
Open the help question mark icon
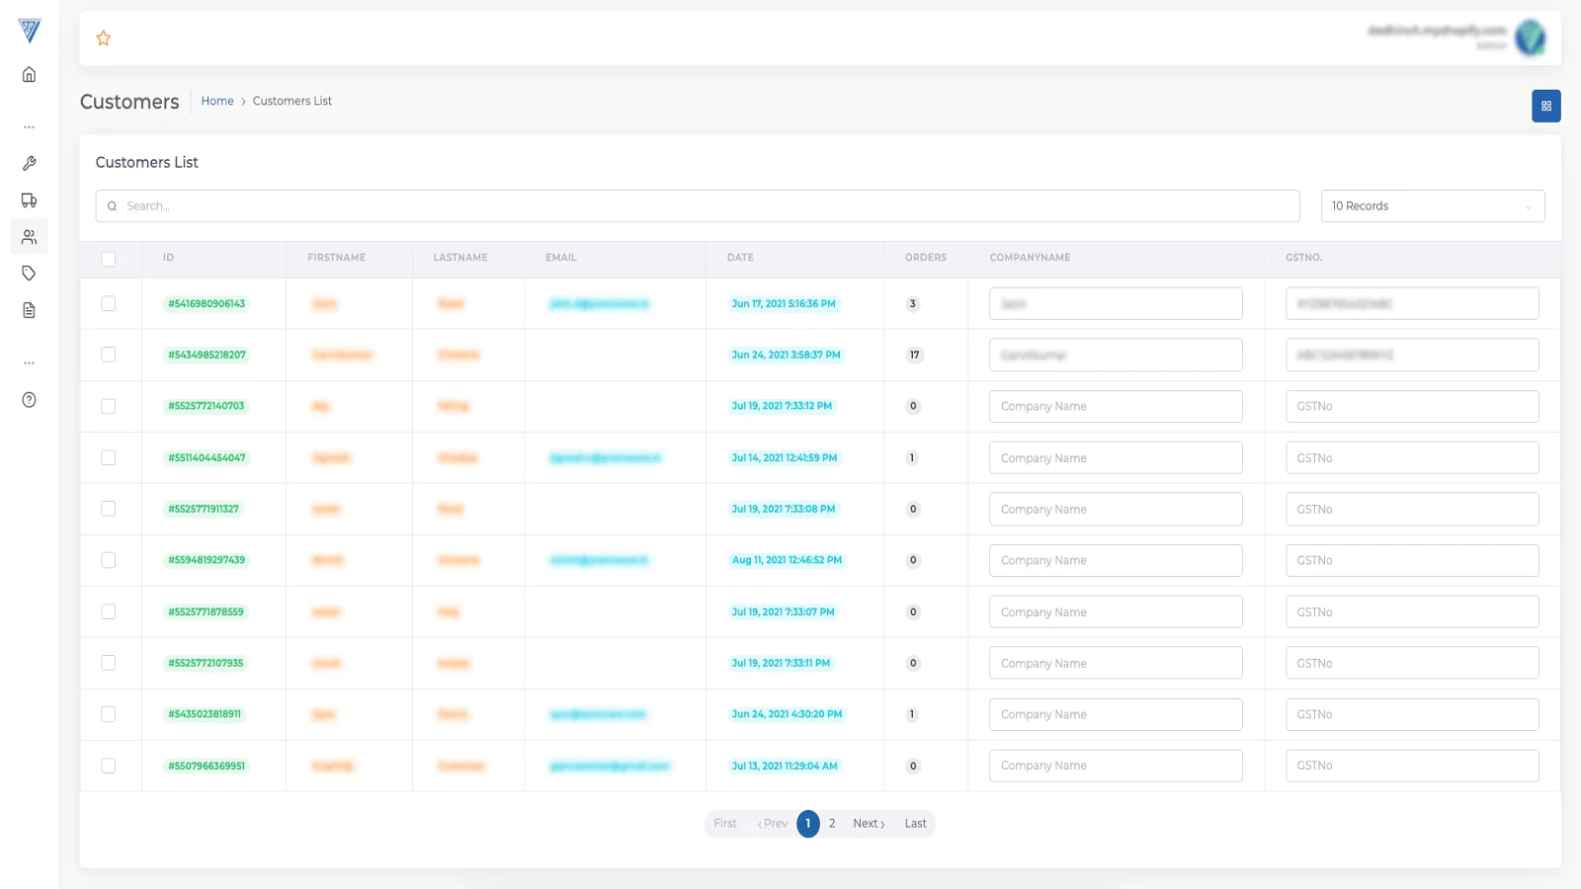click(30, 400)
